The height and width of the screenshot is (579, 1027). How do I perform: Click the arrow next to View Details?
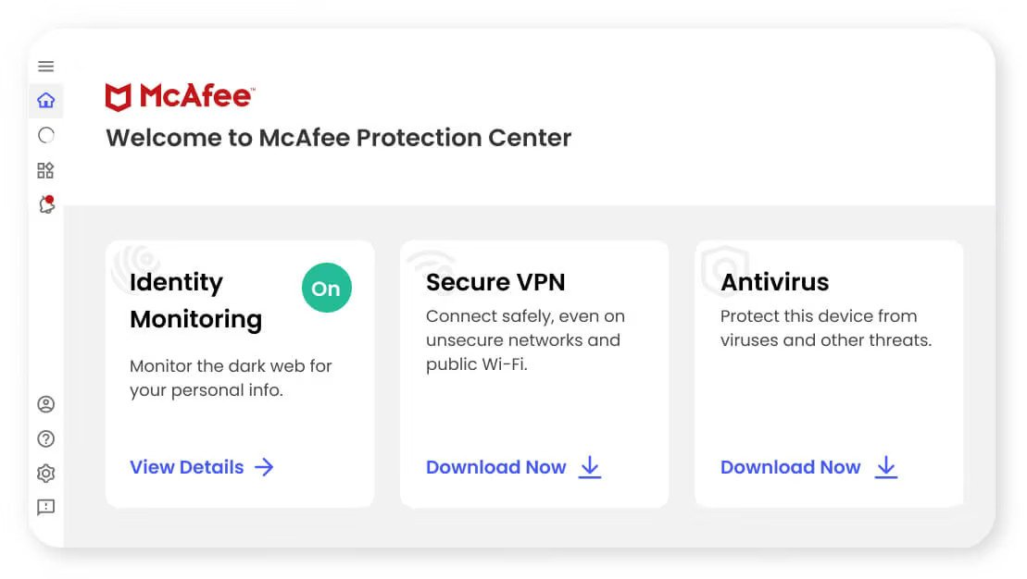(x=265, y=467)
